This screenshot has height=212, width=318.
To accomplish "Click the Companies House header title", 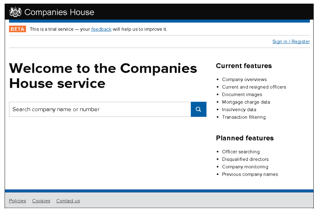I will 59,12.
